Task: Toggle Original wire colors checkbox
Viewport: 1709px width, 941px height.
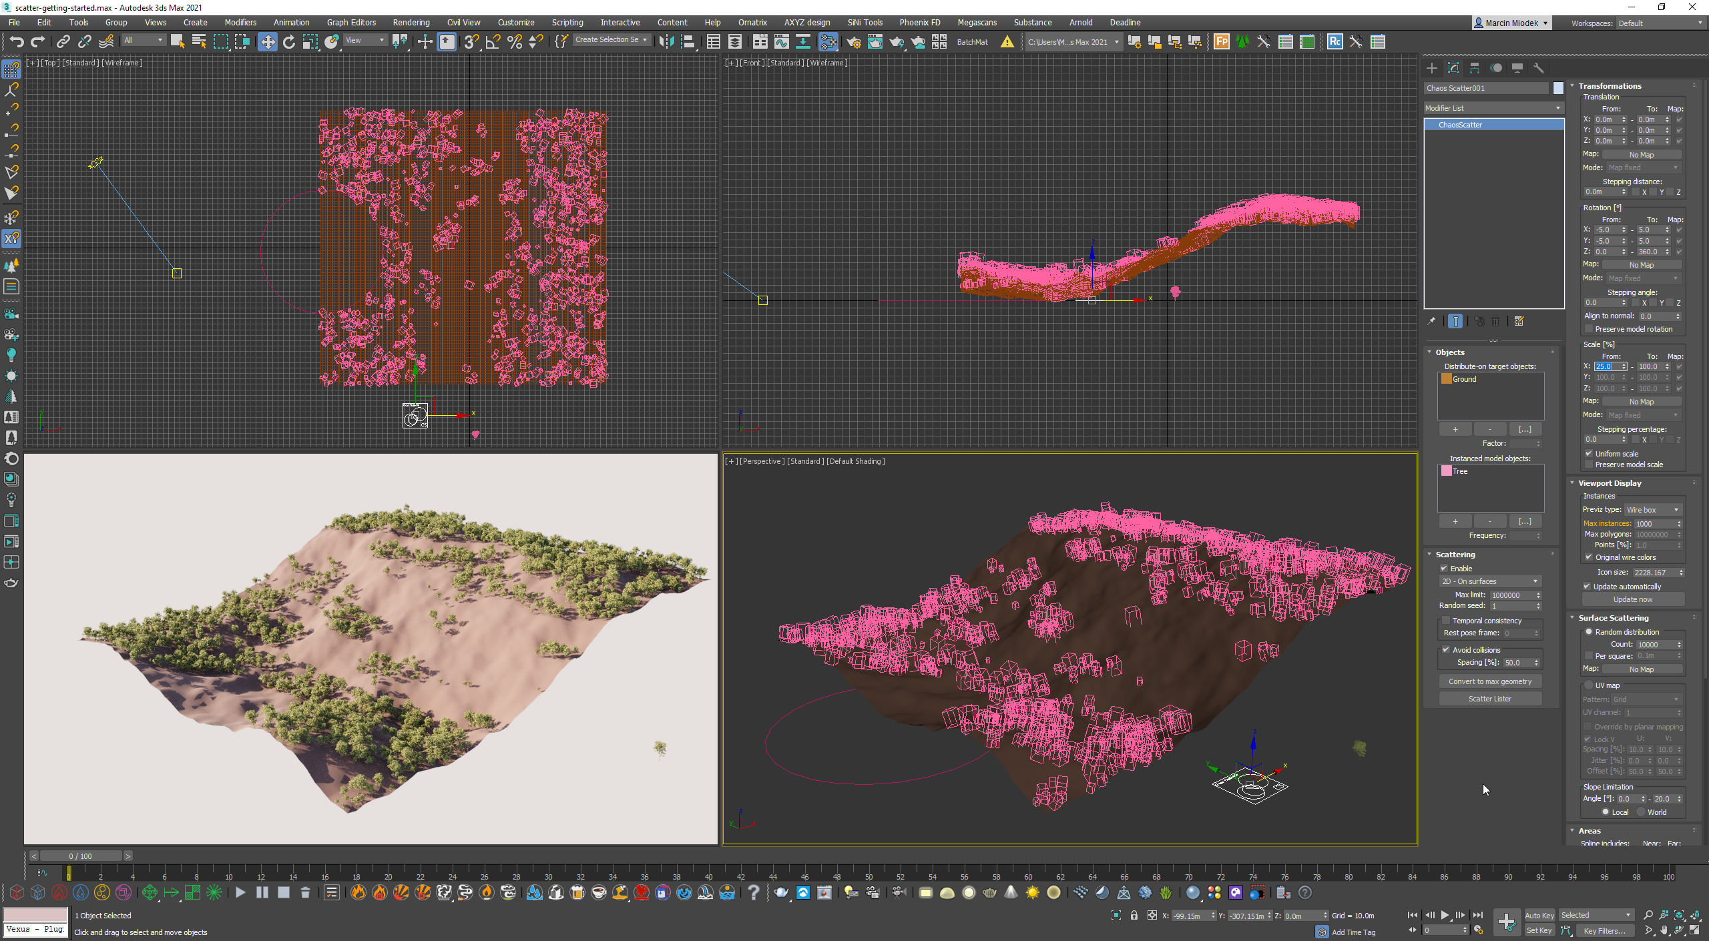Action: click(1589, 557)
